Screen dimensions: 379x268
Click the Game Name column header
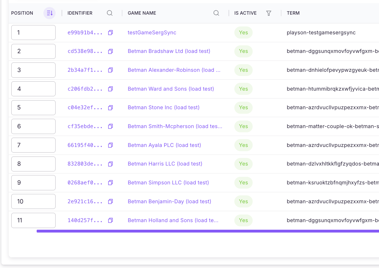(x=142, y=13)
